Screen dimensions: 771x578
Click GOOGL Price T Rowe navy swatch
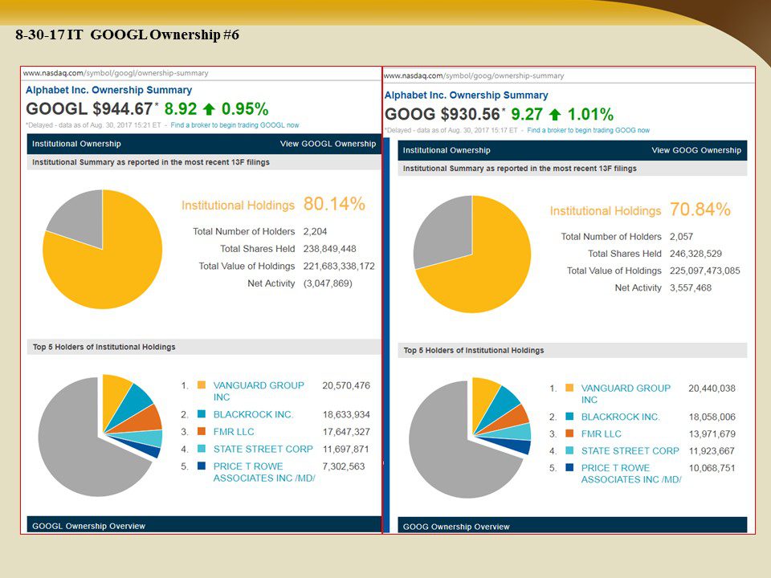tap(201, 466)
